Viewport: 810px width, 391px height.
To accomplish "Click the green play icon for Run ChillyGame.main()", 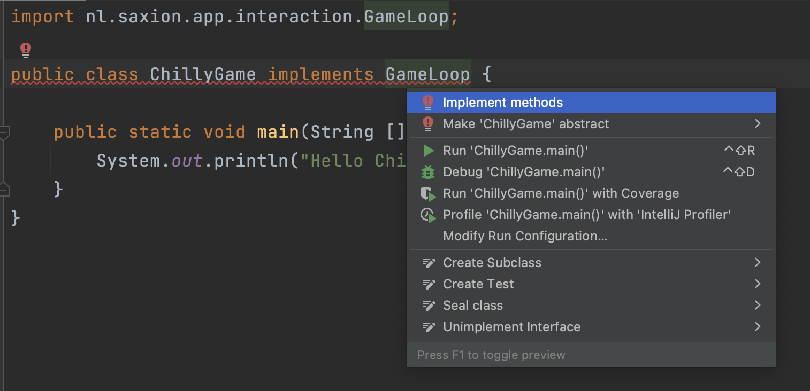I will pyautogui.click(x=428, y=151).
